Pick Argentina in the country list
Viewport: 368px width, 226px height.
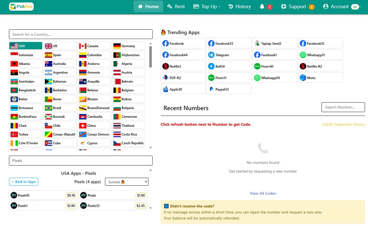pos(60,72)
